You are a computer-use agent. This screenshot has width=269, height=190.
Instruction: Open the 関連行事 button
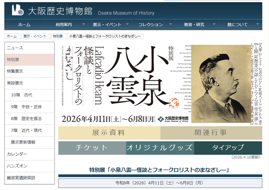click(x=211, y=133)
